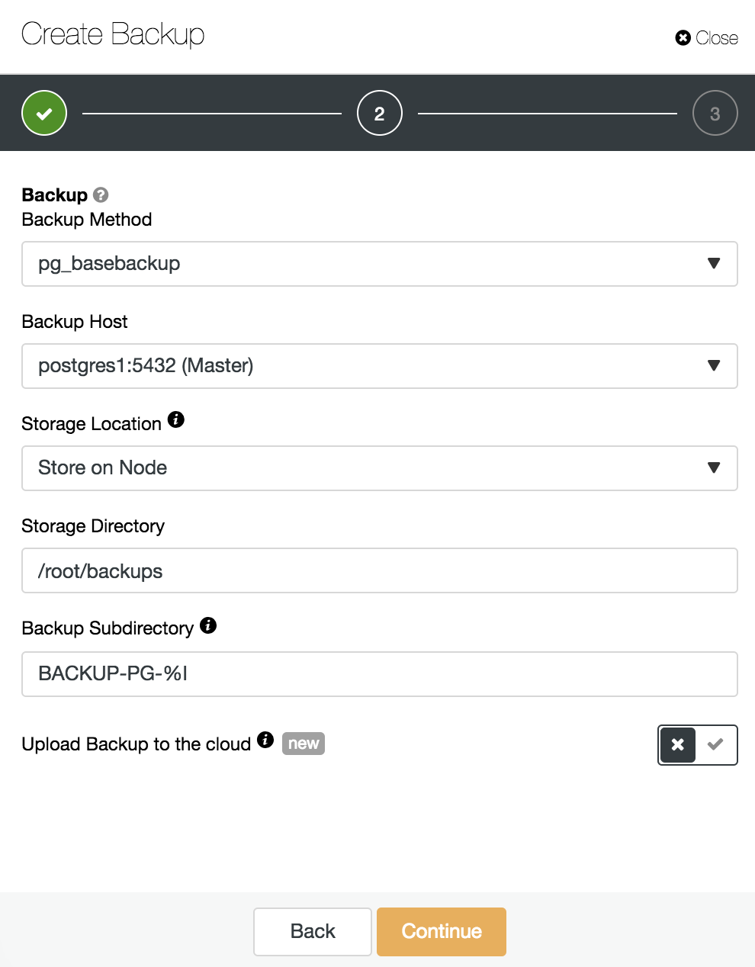The image size is (755, 967).
Task: Click the gray new badge
Action: 304,744
